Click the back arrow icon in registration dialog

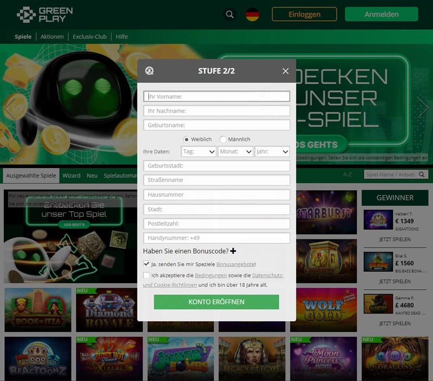(149, 71)
